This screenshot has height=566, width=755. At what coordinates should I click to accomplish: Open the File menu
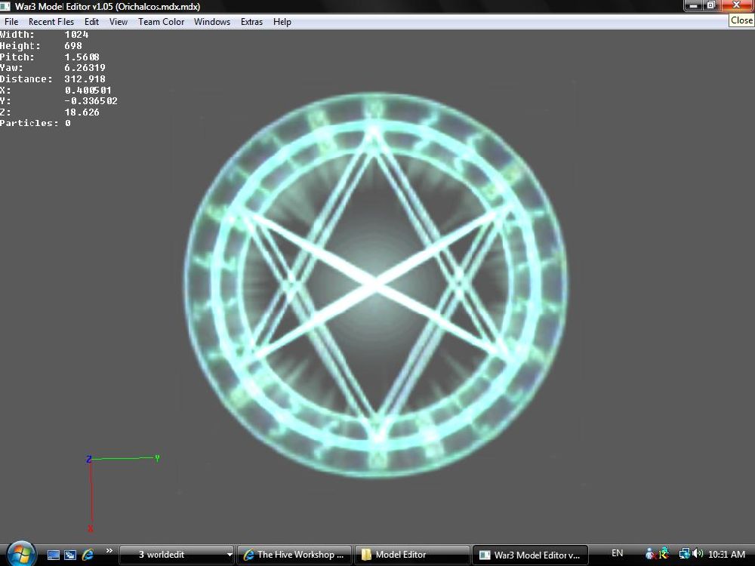11,22
